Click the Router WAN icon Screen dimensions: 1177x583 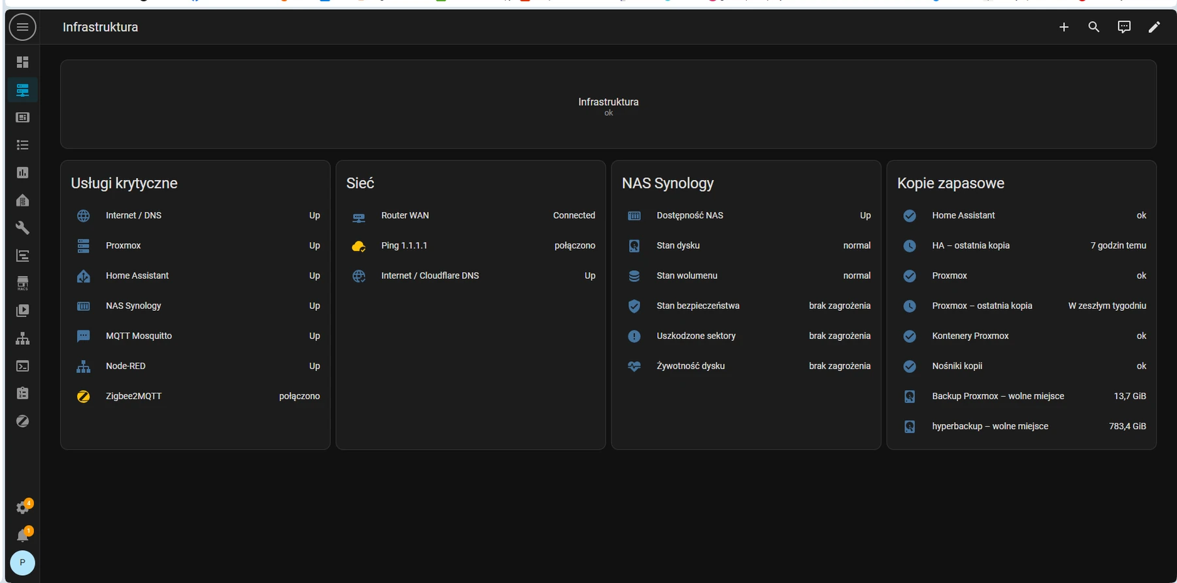coord(359,216)
